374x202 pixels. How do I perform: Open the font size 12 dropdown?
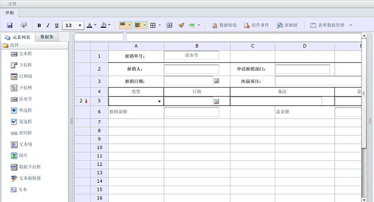73,25
